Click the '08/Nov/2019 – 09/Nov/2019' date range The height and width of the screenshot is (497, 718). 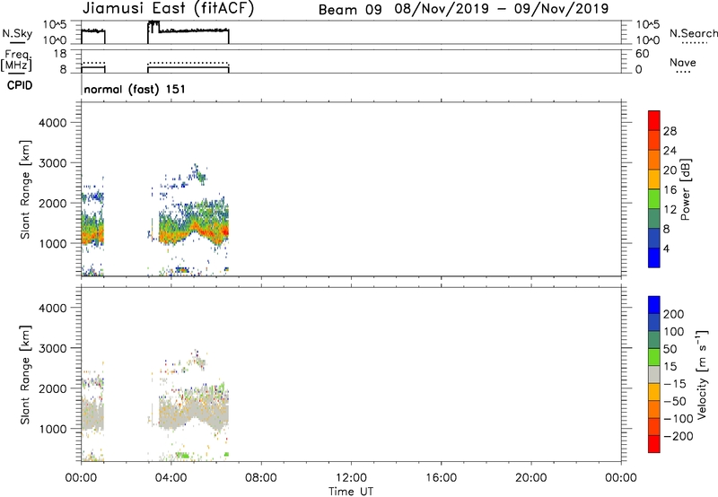click(502, 9)
